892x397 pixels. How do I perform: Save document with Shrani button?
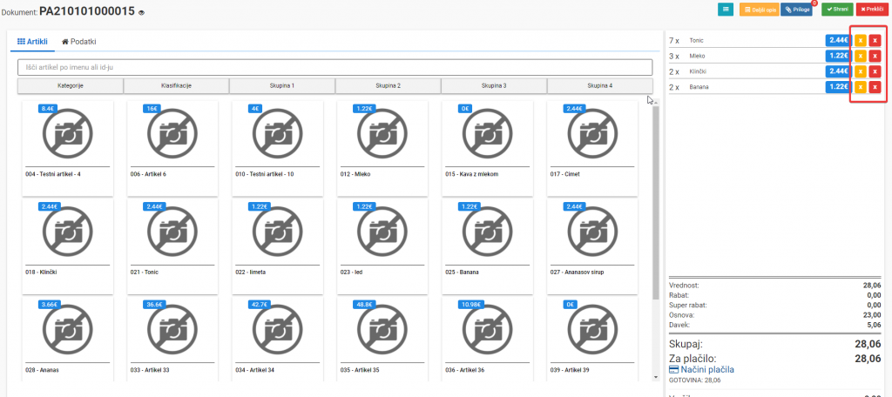pyautogui.click(x=837, y=9)
